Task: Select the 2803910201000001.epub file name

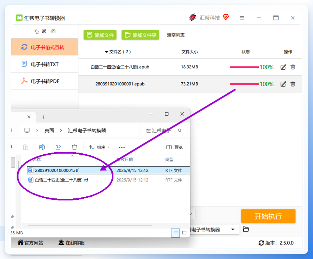Action: 120,84
